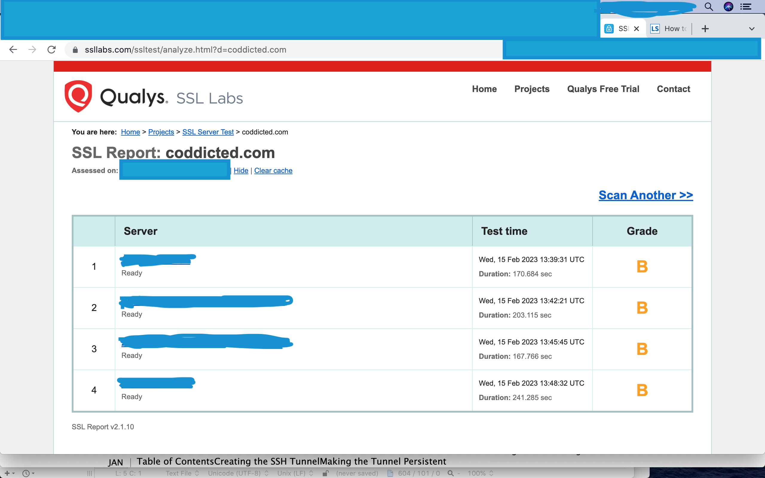Click the address bar URL
Screen dimensions: 765x478
(x=186, y=50)
